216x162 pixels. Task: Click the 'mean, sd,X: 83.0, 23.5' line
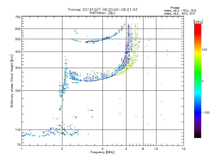coord(180,13)
